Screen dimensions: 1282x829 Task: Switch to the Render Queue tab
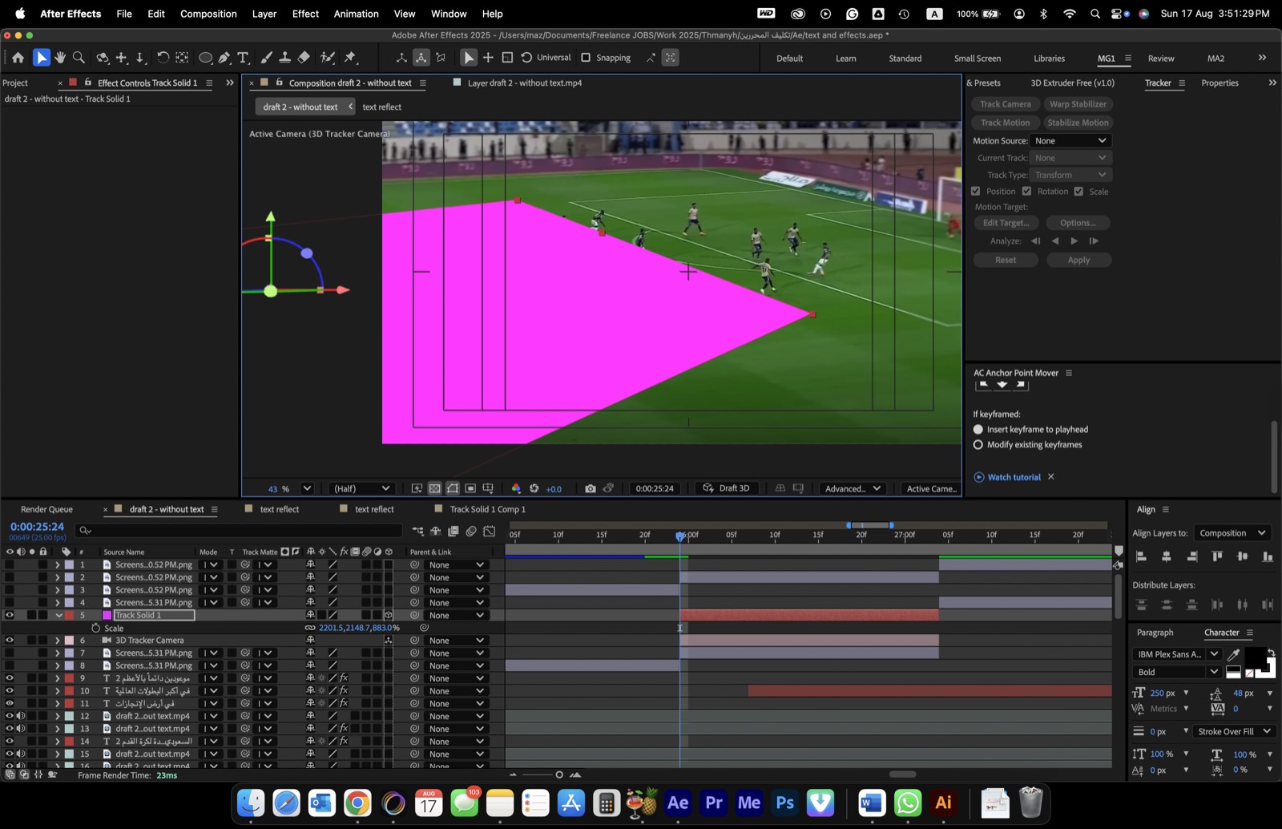click(46, 509)
